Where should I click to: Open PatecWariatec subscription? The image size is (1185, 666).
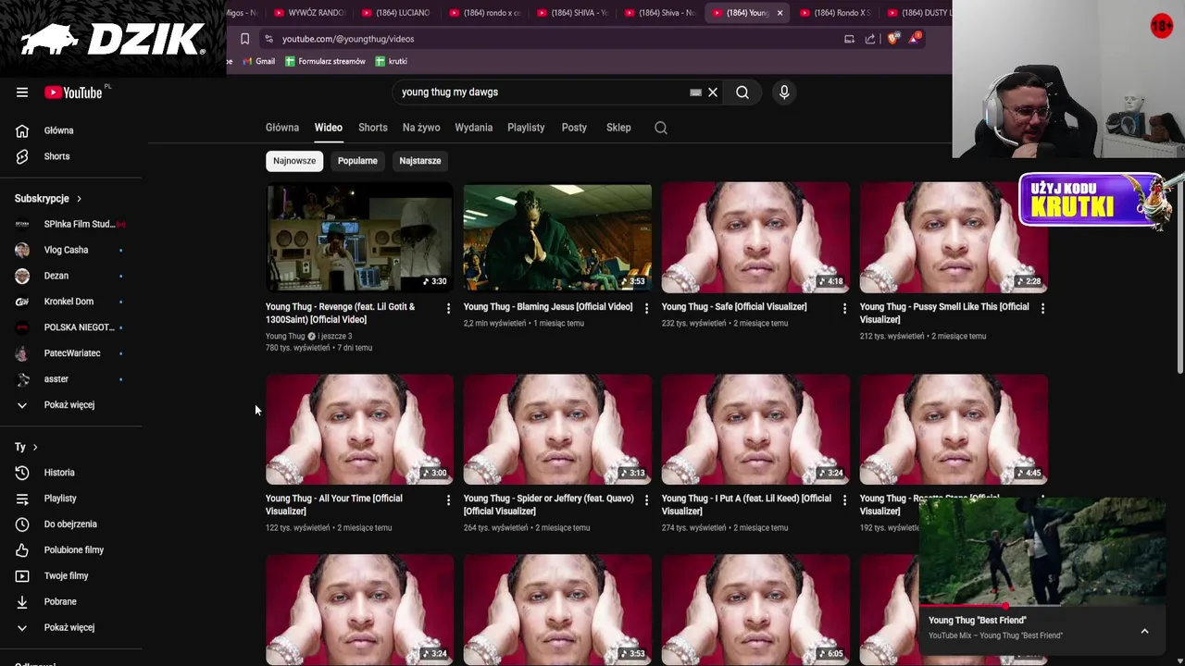pyautogui.click(x=70, y=353)
